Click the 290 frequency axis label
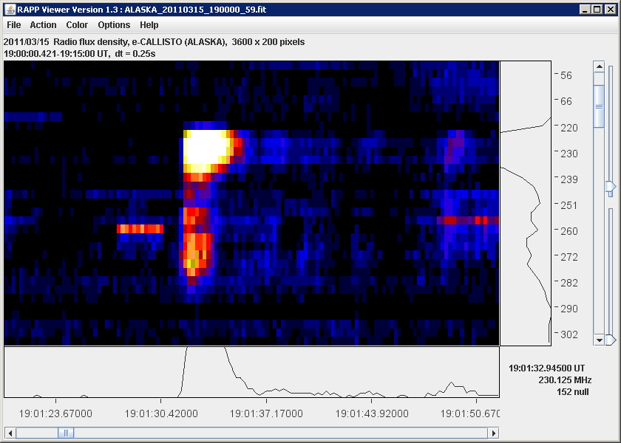The width and height of the screenshot is (621, 443). tap(569, 309)
